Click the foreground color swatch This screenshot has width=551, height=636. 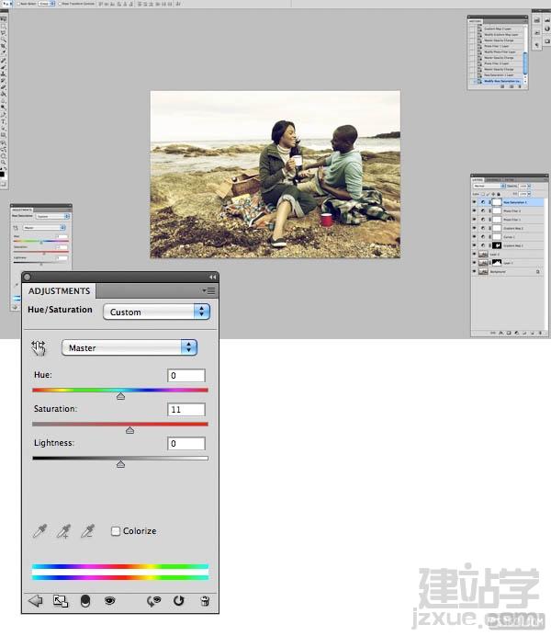(2, 174)
